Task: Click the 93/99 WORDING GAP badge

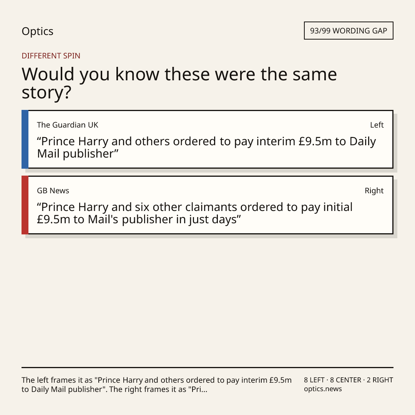Action: tap(349, 31)
